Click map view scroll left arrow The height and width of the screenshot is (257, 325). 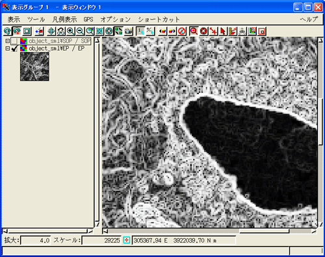point(105,231)
